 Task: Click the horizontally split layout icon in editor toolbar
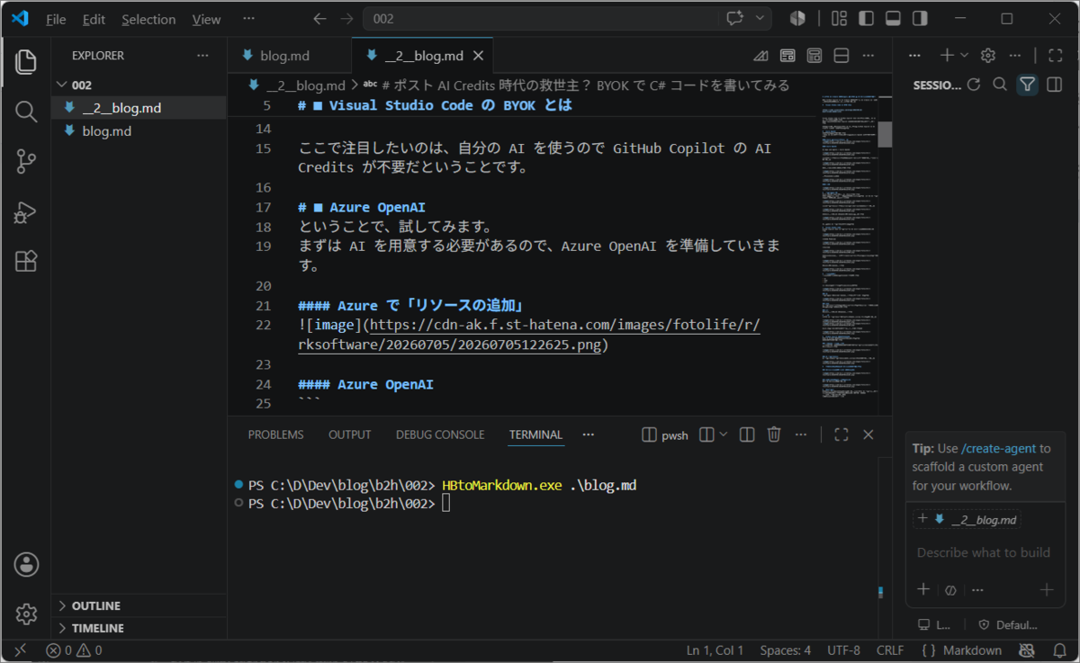click(x=841, y=56)
